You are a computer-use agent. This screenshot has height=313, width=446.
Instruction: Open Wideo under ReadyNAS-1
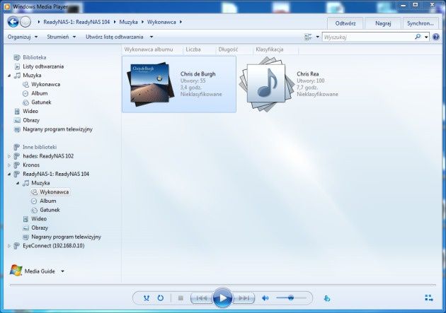(39, 219)
